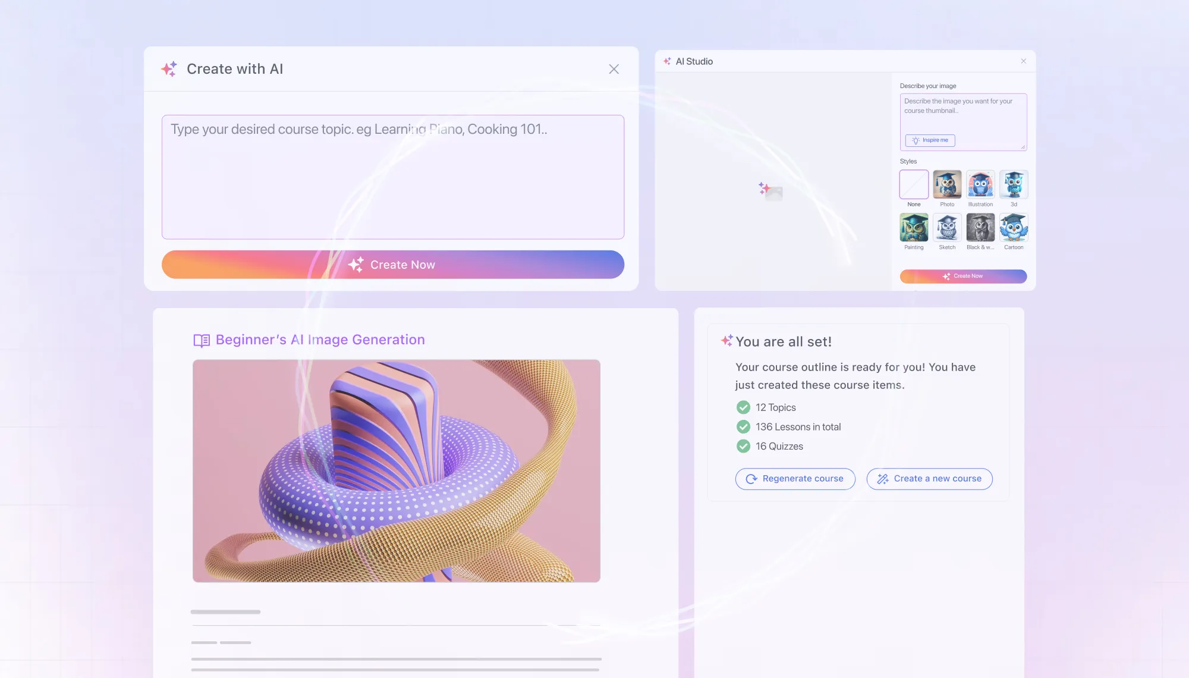
Task: Click the course thumbnail image
Action: (397, 470)
